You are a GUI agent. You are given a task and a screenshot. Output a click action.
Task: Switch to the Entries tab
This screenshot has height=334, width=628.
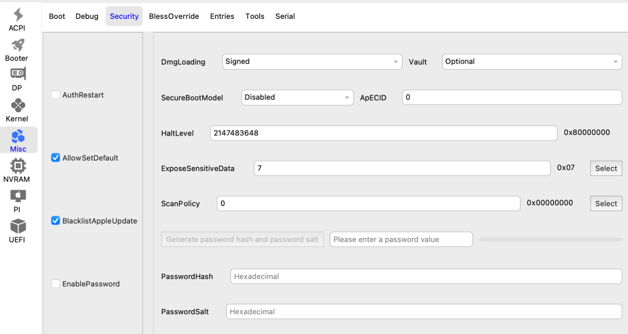click(222, 16)
